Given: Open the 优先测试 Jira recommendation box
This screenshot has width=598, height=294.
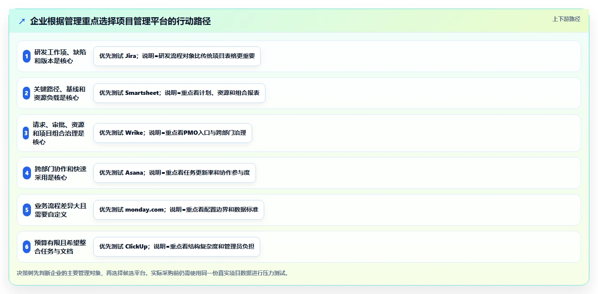Looking at the screenshot, I should tap(177, 56).
